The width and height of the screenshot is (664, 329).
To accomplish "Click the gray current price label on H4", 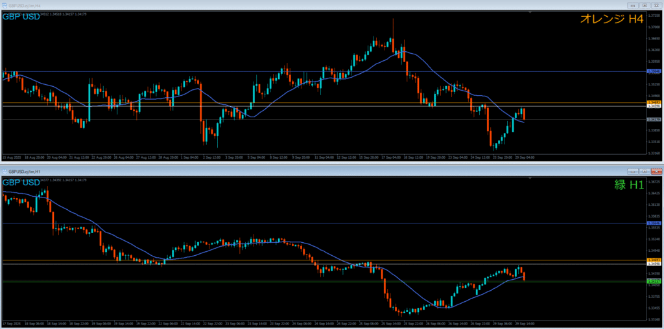I will [x=654, y=119].
